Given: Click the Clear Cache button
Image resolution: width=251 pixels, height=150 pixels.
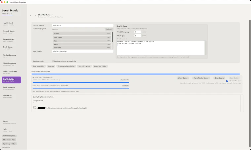Looking at the screenshot, I should 219,78.
